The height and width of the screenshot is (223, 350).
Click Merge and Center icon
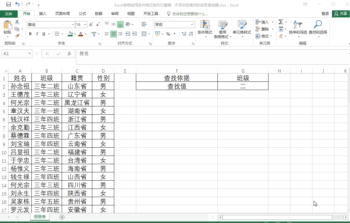click(144, 34)
